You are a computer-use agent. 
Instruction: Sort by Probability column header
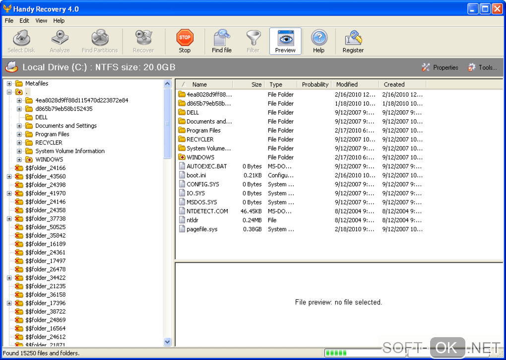[x=315, y=84]
